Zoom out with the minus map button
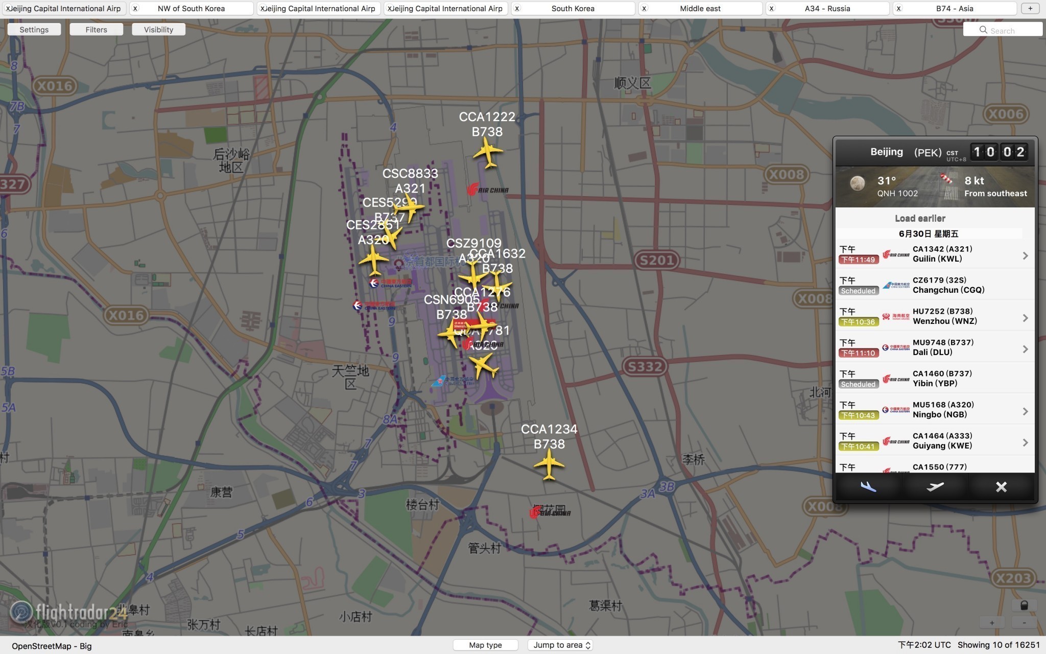The height and width of the screenshot is (654, 1046). [1024, 623]
